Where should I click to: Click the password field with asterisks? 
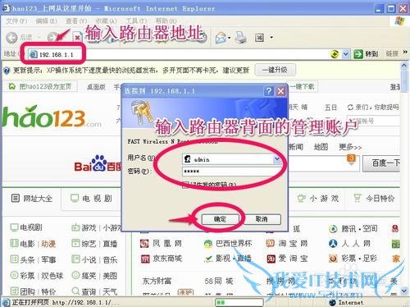tap(232, 172)
